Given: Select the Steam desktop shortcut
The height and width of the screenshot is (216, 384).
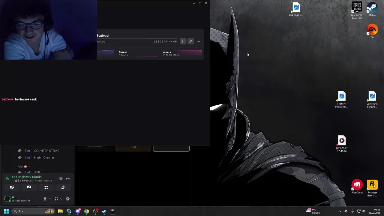Looking at the screenshot, I should pos(372,9).
